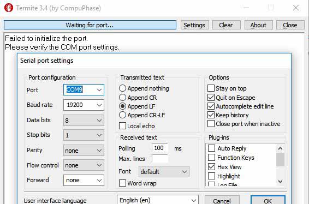This screenshot has height=204, width=309.
Task: Click the Cancel button
Action: click(222, 200)
